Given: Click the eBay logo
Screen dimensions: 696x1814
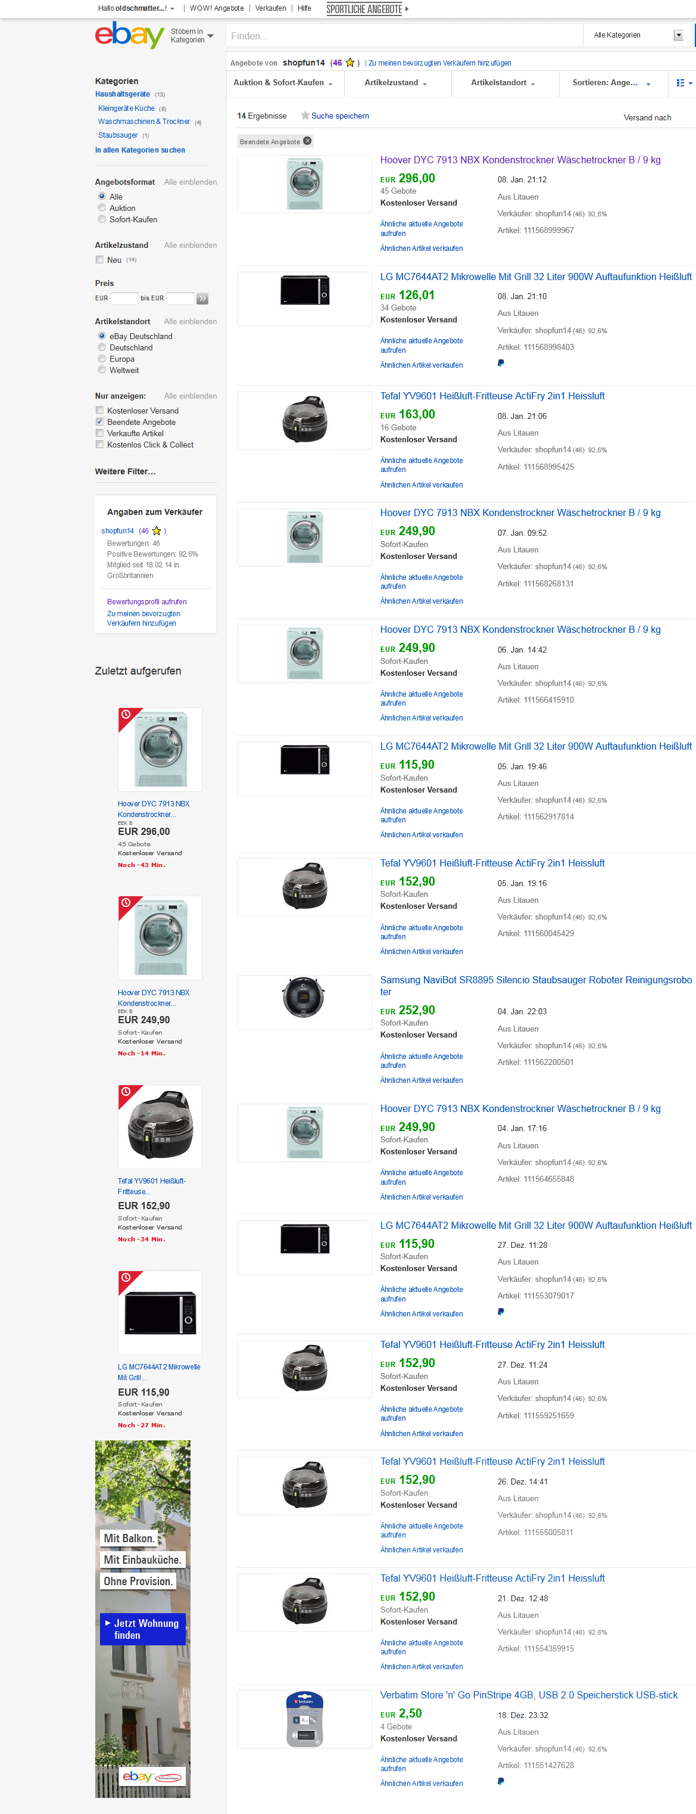Looking at the screenshot, I should (129, 35).
